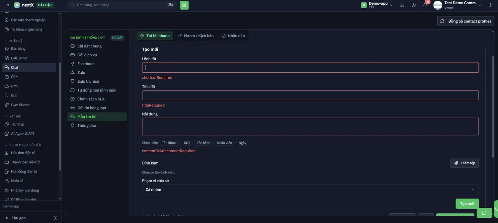This screenshot has height=223, width=498.
Task: Click the clock icon for Chính sách SLA
Action: [x=72, y=99]
